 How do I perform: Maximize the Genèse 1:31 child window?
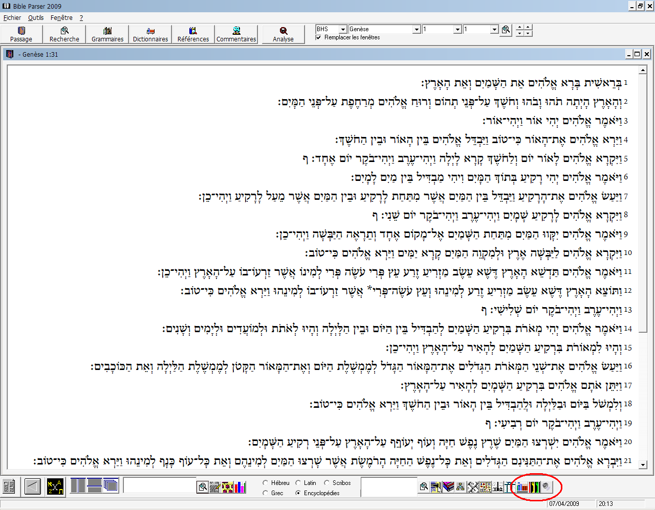[638, 54]
